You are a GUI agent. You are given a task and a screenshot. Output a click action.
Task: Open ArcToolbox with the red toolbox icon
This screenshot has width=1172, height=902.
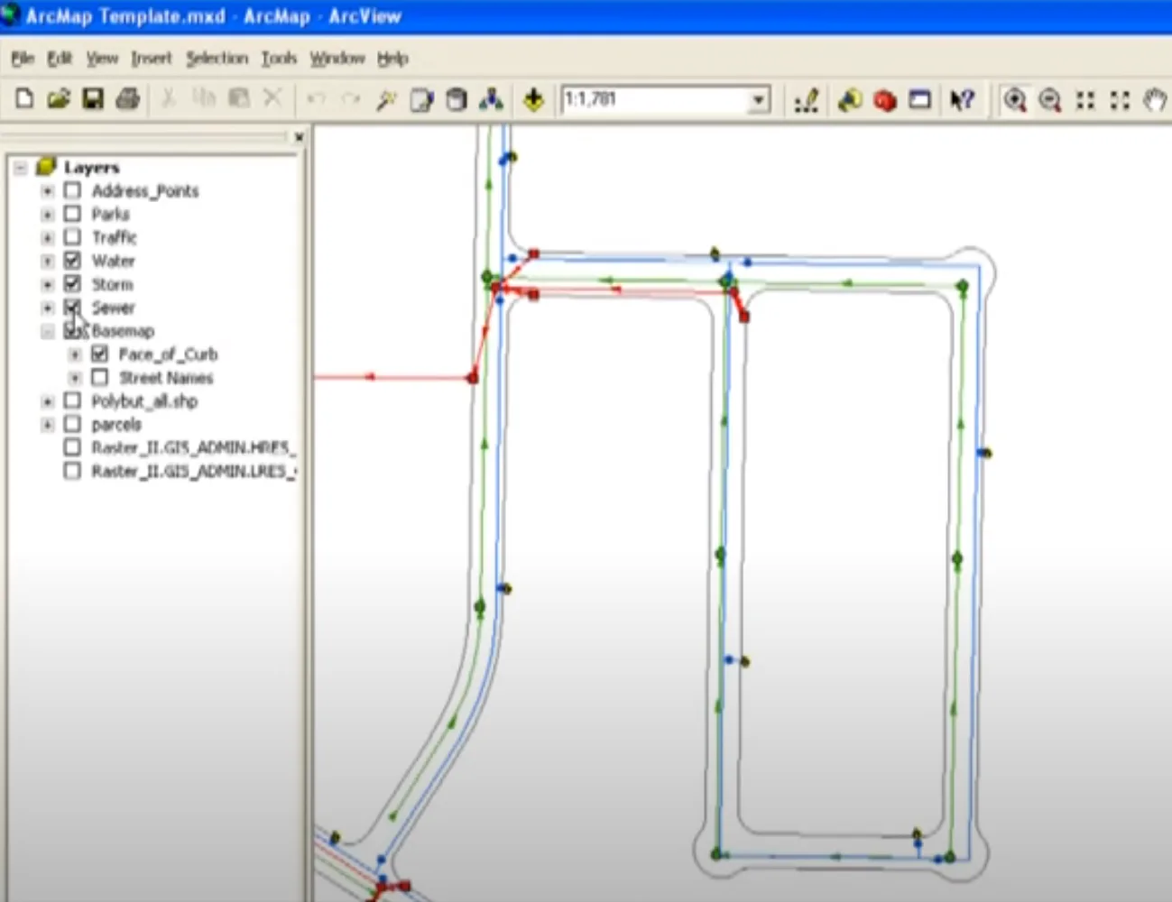point(885,100)
